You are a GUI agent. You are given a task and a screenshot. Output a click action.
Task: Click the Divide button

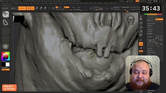click(151, 20)
